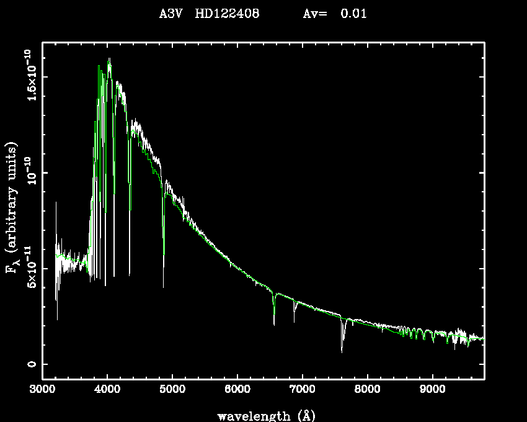
Task: Click the Fλ (arbitrary units) y-axis label
Action: pos(12,208)
